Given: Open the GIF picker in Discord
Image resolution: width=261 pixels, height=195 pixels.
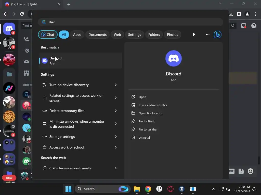Looking at the screenshot, I should click(231, 171).
